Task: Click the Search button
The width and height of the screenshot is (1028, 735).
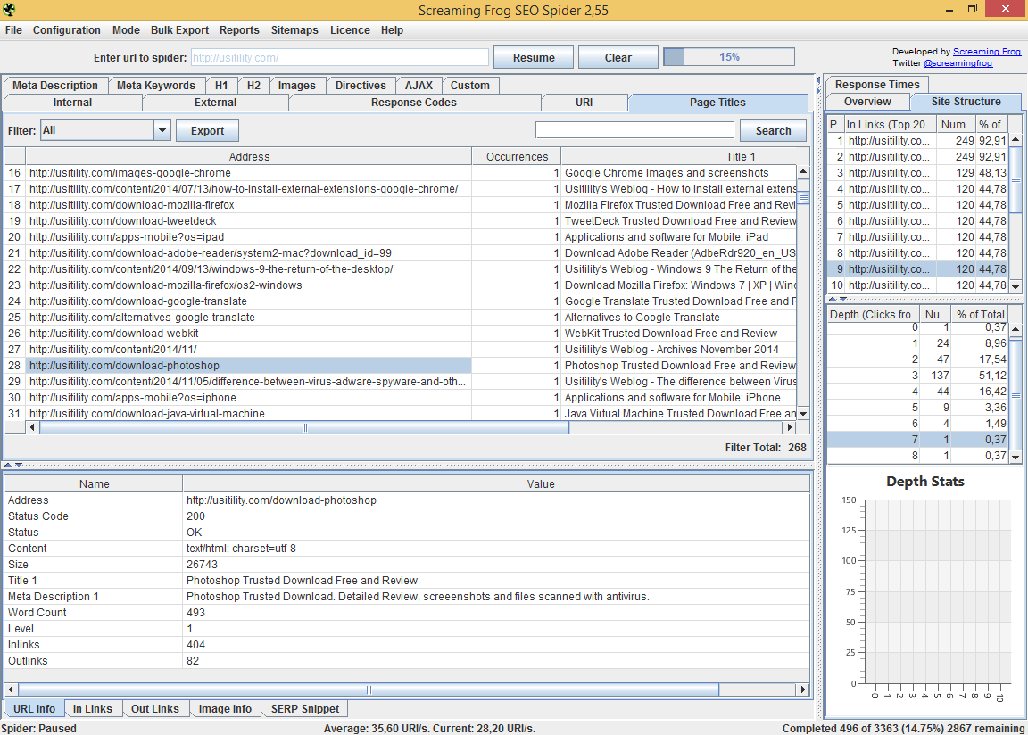Action: tap(773, 130)
